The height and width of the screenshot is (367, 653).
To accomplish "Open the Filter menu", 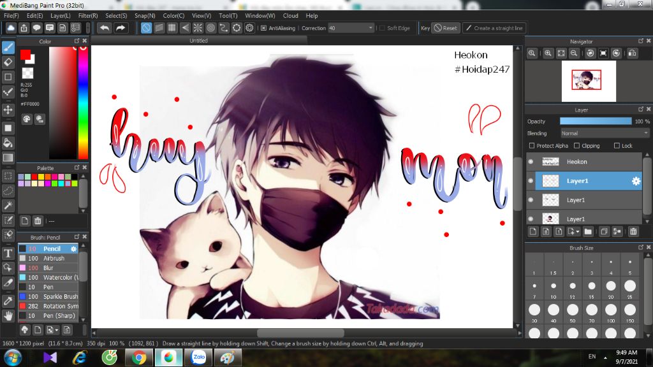I will 88,16.
